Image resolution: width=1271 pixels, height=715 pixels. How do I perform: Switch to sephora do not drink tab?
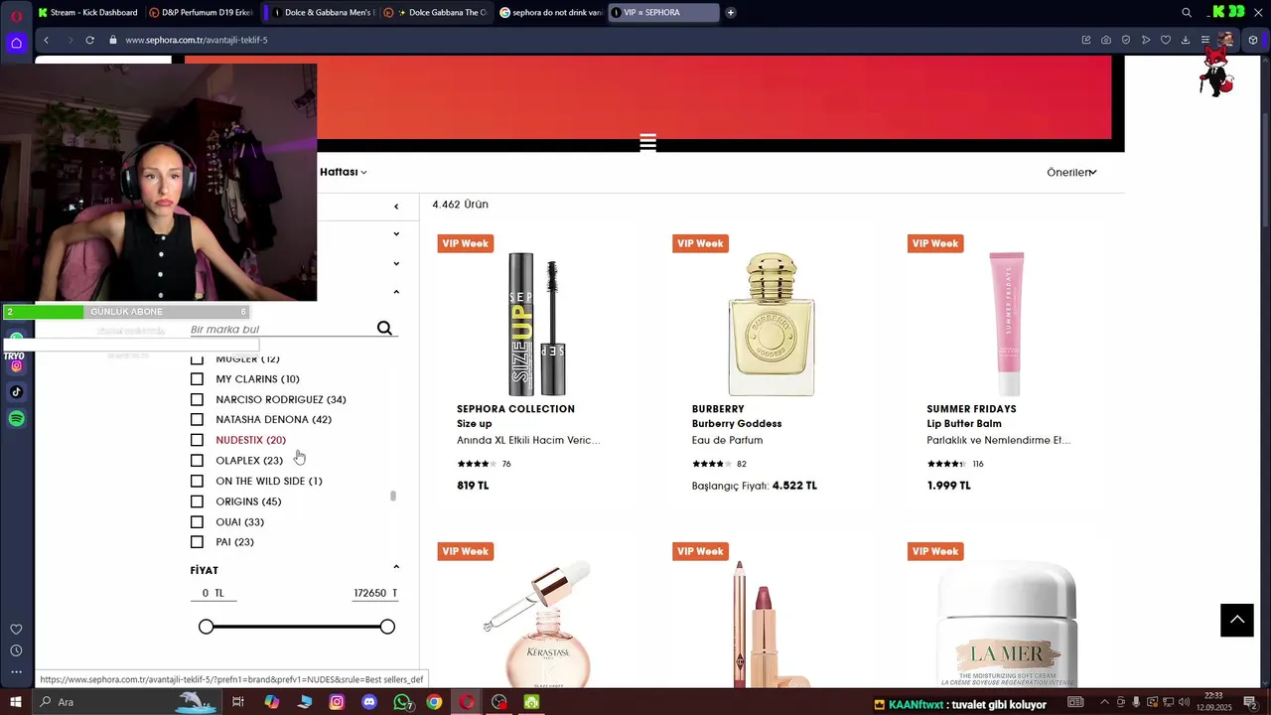[550, 13]
